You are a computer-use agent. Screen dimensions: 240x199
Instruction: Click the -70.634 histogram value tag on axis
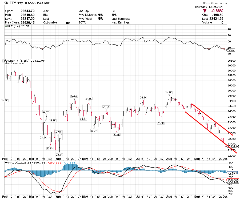[x=232, y=173]
